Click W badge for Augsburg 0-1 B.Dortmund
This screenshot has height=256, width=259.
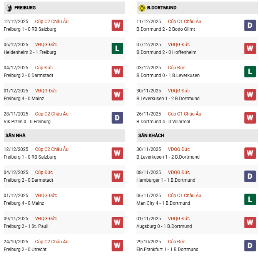(250, 223)
